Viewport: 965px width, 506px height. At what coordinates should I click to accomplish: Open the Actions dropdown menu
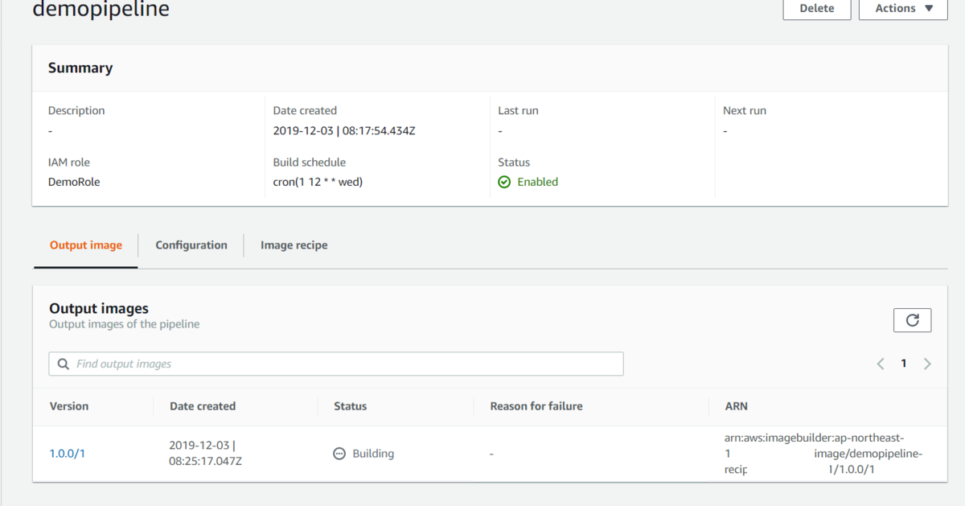903,8
